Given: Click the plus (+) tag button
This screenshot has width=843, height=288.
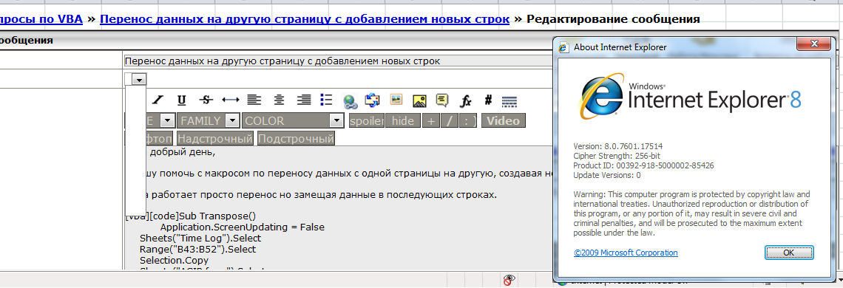Looking at the screenshot, I should (x=430, y=121).
